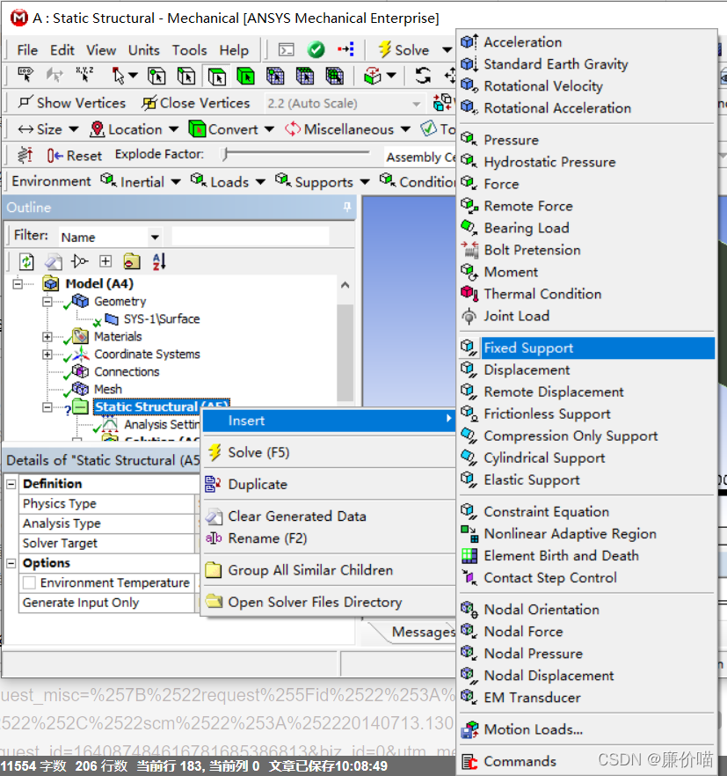Collapse the Definition section in Details
727x776 pixels.
(x=11, y=484)
